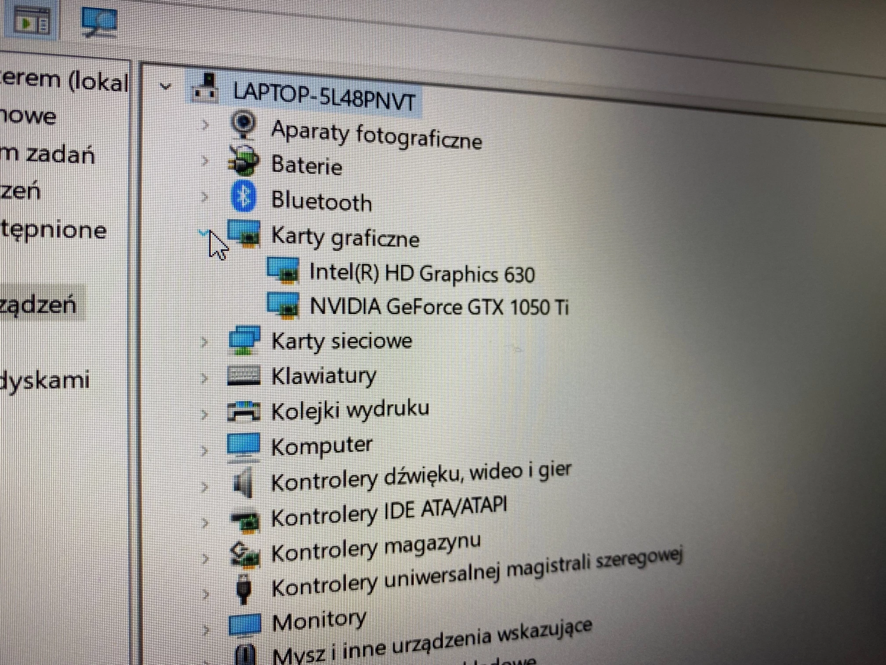Select the Karty graficzne row
886x665 pixels.
click(x=345, y=238)
